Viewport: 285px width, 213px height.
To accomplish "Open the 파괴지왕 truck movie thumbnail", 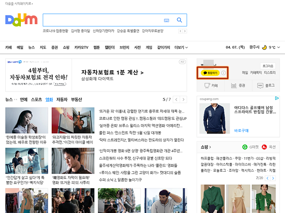I will click(73, 120).
